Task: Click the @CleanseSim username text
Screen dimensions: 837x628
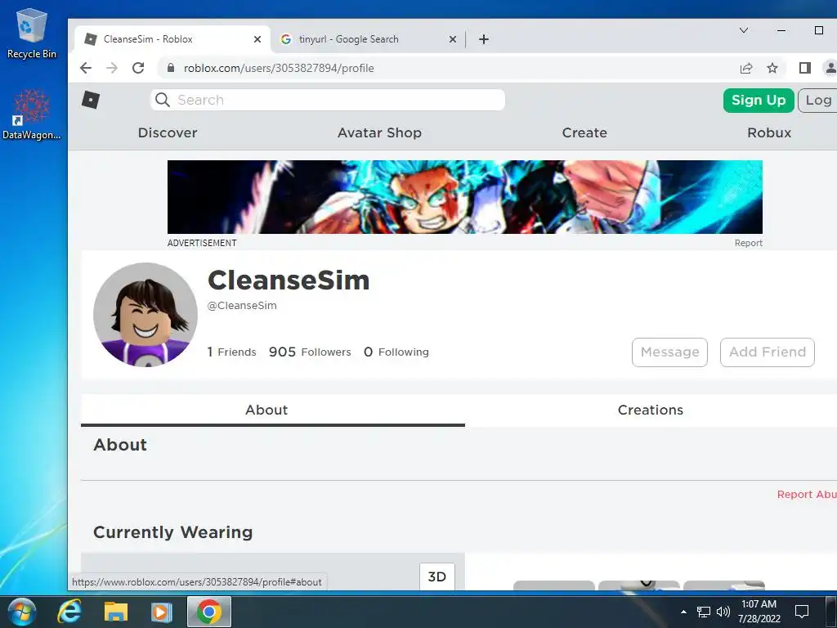Action: (x=242, y=306)
